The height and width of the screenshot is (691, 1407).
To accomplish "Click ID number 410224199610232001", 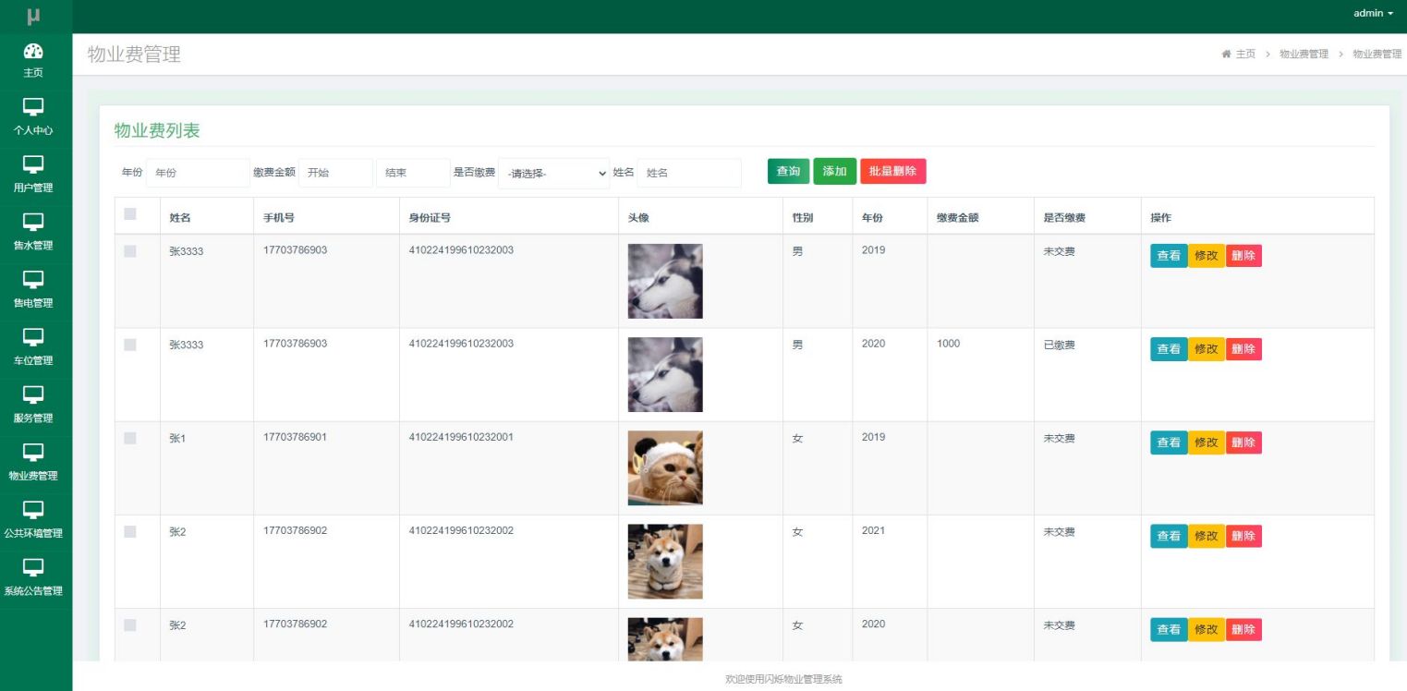I will [461, 437].
